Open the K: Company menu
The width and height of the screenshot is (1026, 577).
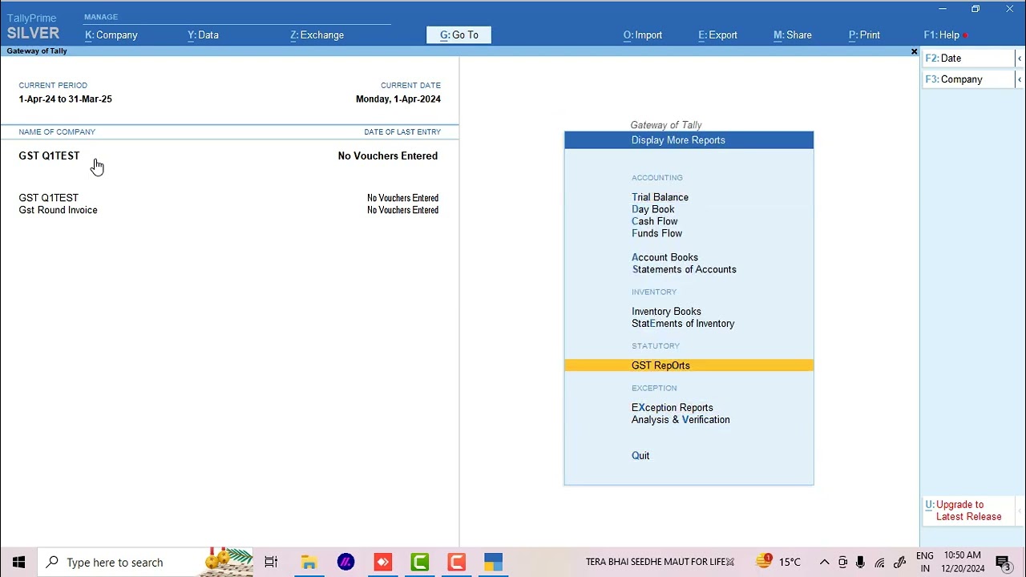point(111,35)
